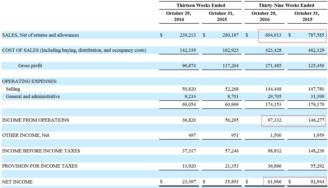The height and width of the screenshot is (188, 328).
Task: Click the OTHER INCOME, Net label
Action: (x=26, y=135)
